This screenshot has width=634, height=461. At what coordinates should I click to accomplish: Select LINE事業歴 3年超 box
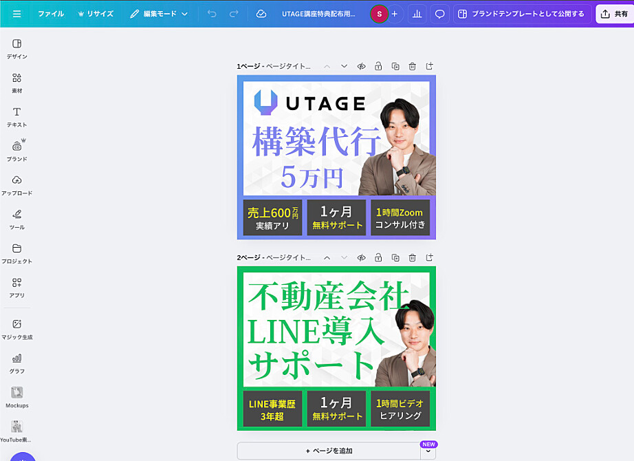(x=272, y=409)
